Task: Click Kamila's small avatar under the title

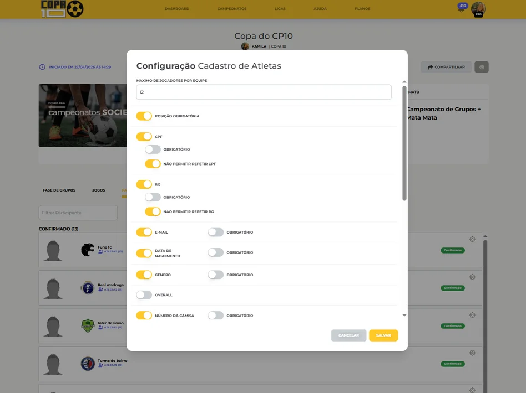Action: pos(245,46)
